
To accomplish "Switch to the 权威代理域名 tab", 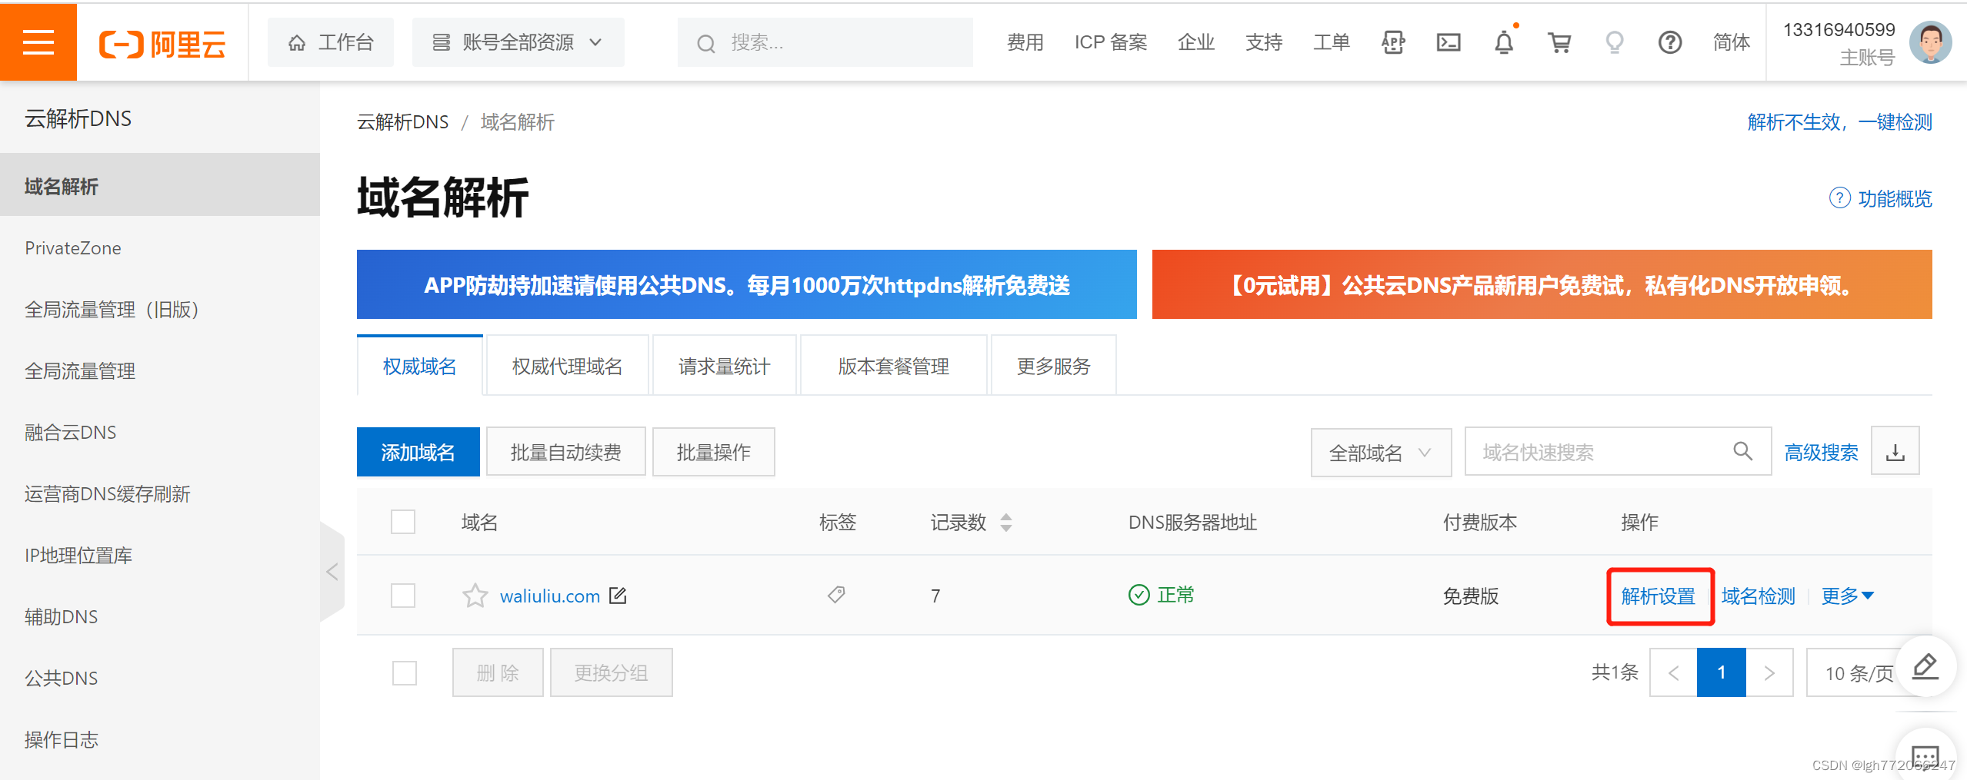I will point(568,366).
